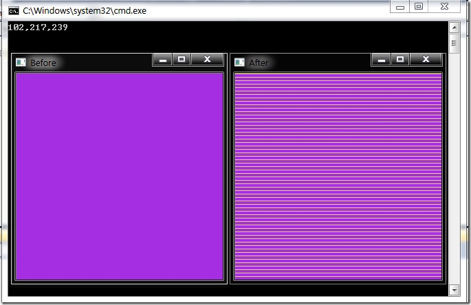Image resolution: width=471 pixels, height=305 pixels.
Task: Close the cmd.exe window
Action: point(444,6)
